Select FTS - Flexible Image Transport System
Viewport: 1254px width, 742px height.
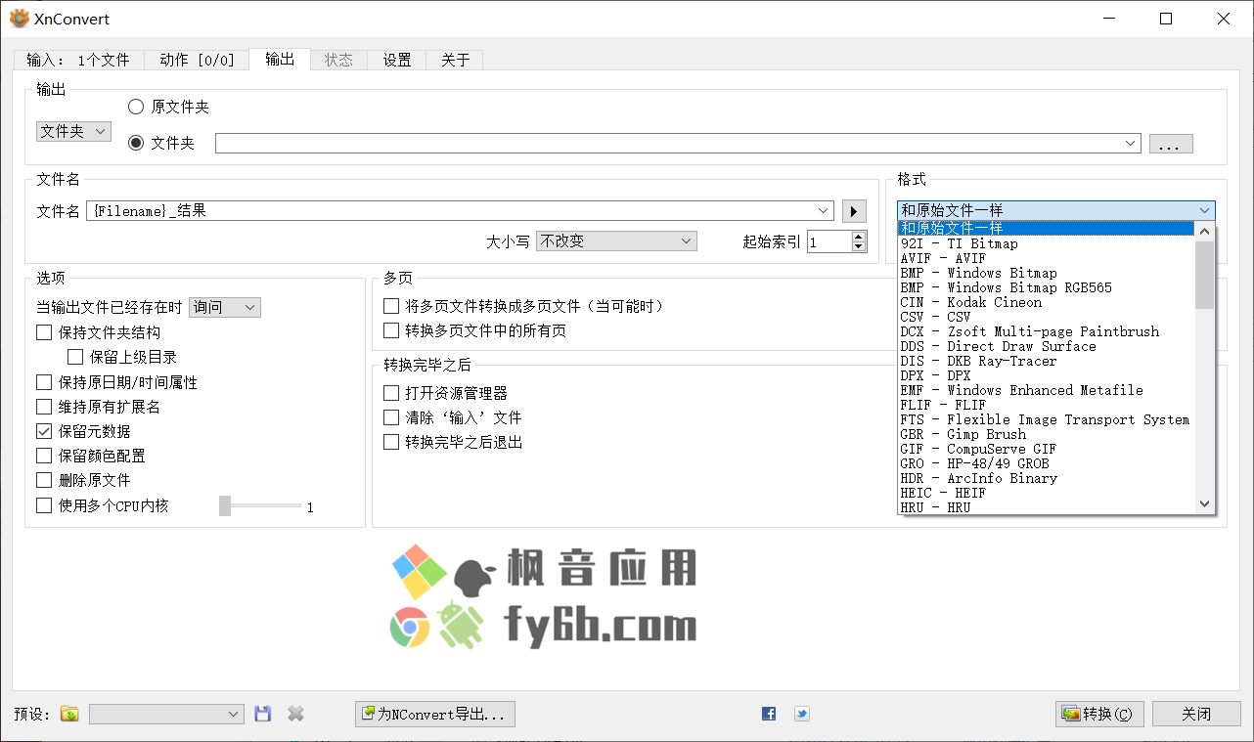click(1047, 419)
